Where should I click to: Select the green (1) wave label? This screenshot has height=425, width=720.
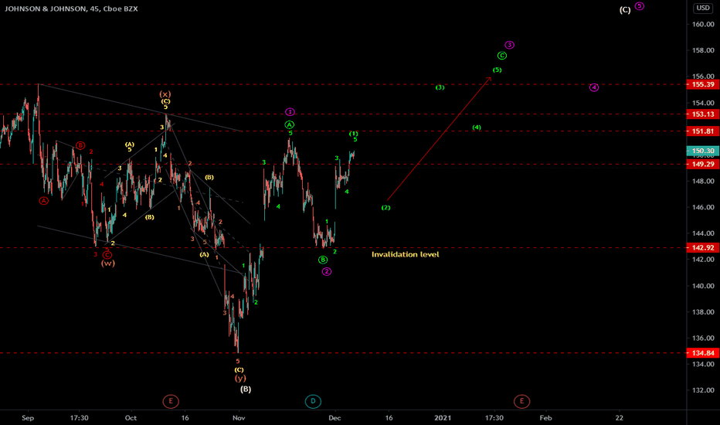click(x=354, y=134)
